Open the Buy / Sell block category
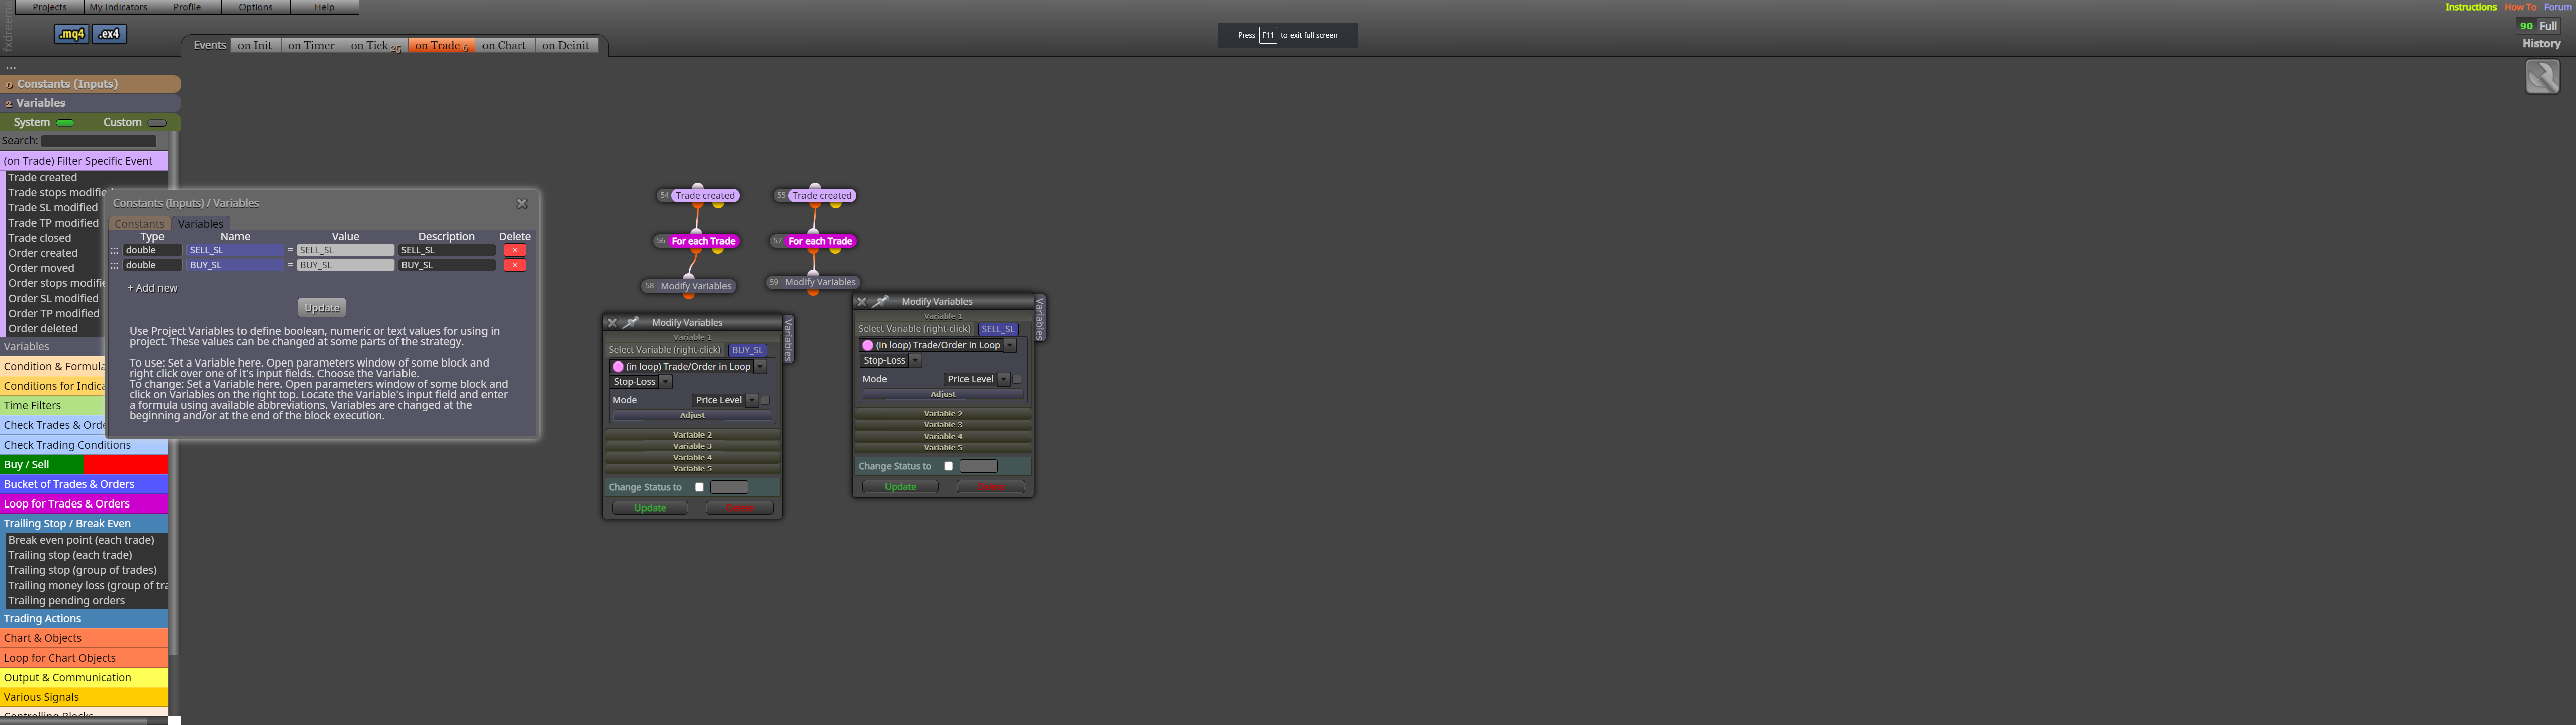This screenshot has height=725, width=2576. tap(84, 465)
